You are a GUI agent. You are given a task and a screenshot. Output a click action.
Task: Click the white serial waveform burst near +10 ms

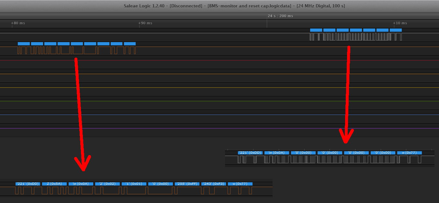[x=355, y=37]
